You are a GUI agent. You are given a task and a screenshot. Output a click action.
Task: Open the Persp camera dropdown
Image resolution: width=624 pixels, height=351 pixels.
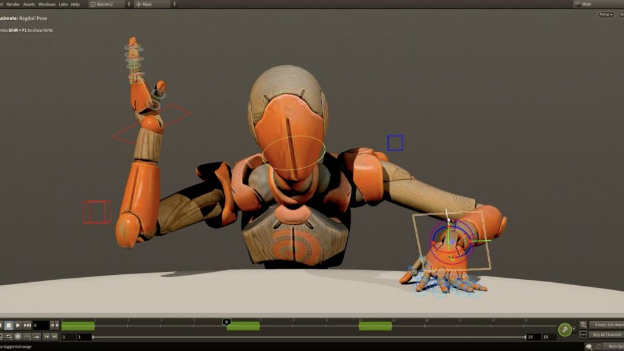606,15
